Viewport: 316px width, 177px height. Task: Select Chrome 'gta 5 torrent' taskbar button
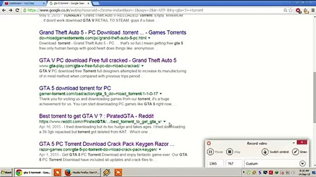[x=33, y=172]
